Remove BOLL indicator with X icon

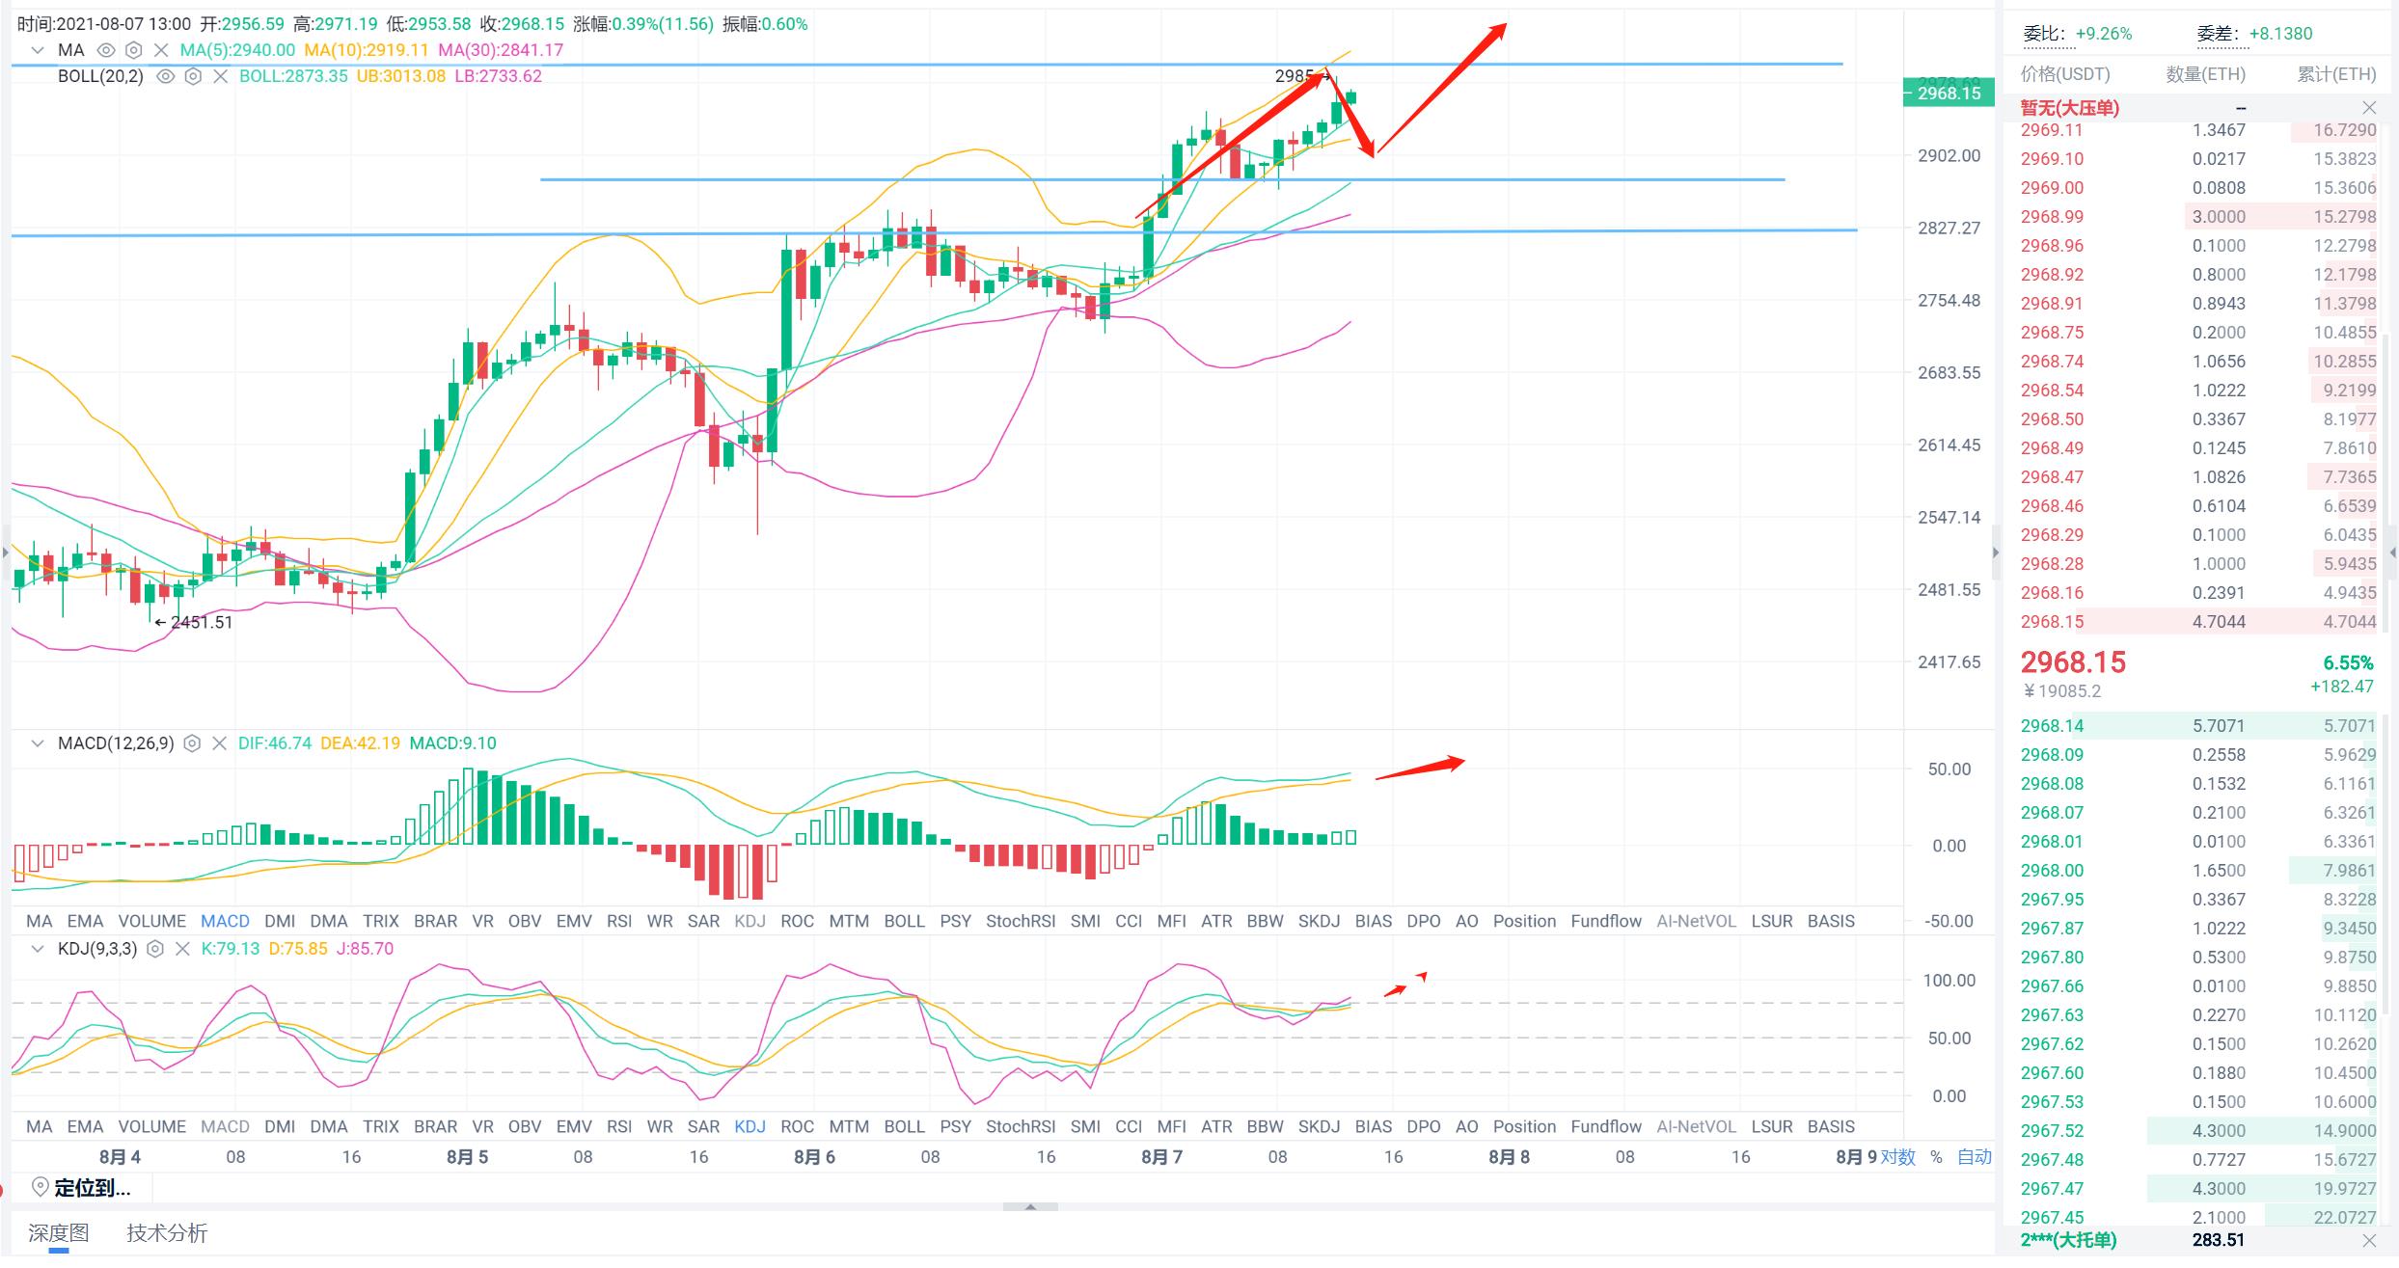pos(220,76)
